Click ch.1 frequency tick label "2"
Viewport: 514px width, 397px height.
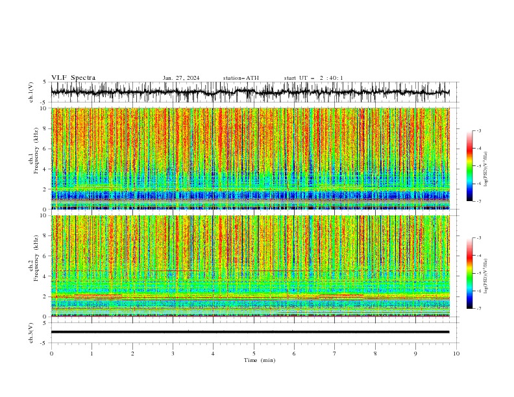tap(45, 189)
